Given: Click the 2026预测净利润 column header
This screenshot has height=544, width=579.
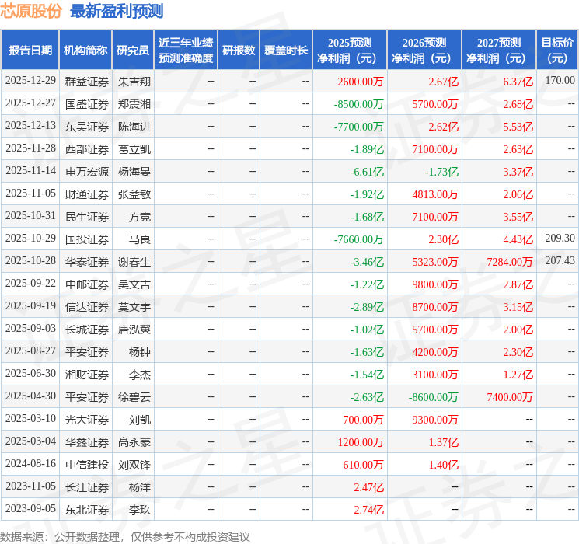Looking at the screenshot, I should pos(424,51).
